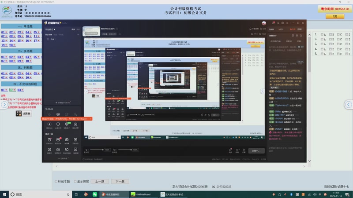Image resolution: width=353 pixels, height=198 pixels.
Task: Open single-choice question 20
Action: (12, 45)
